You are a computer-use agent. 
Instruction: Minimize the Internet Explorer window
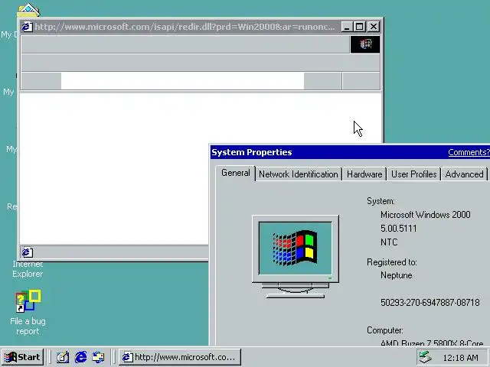pyautogui.click(x=346, y=27)
